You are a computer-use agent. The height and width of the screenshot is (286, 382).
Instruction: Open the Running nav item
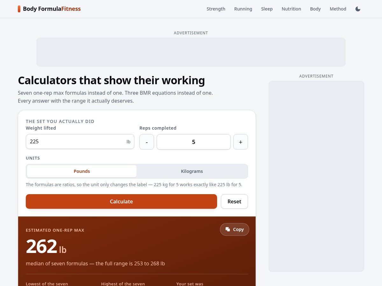click(243, 9)
